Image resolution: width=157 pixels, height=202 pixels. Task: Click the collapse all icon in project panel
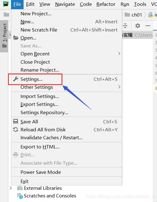125,26
